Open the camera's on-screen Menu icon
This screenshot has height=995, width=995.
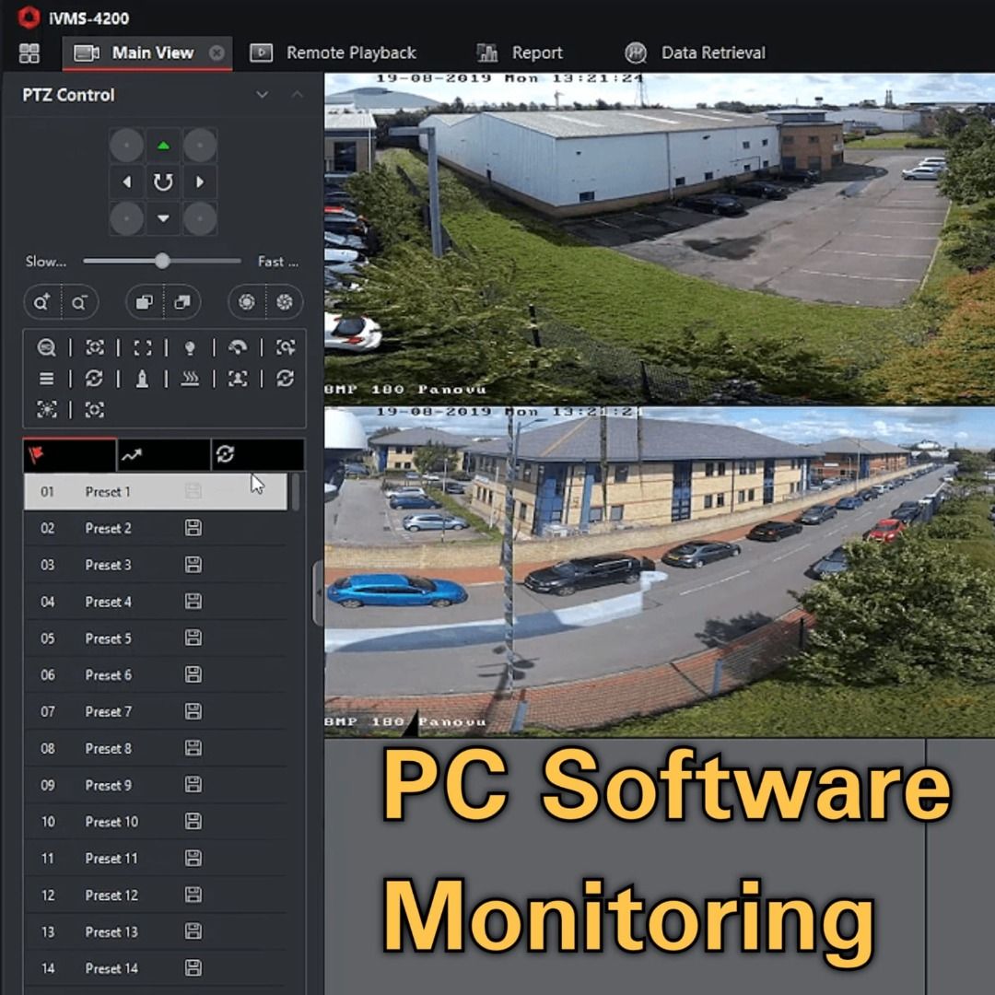point(48,379)
